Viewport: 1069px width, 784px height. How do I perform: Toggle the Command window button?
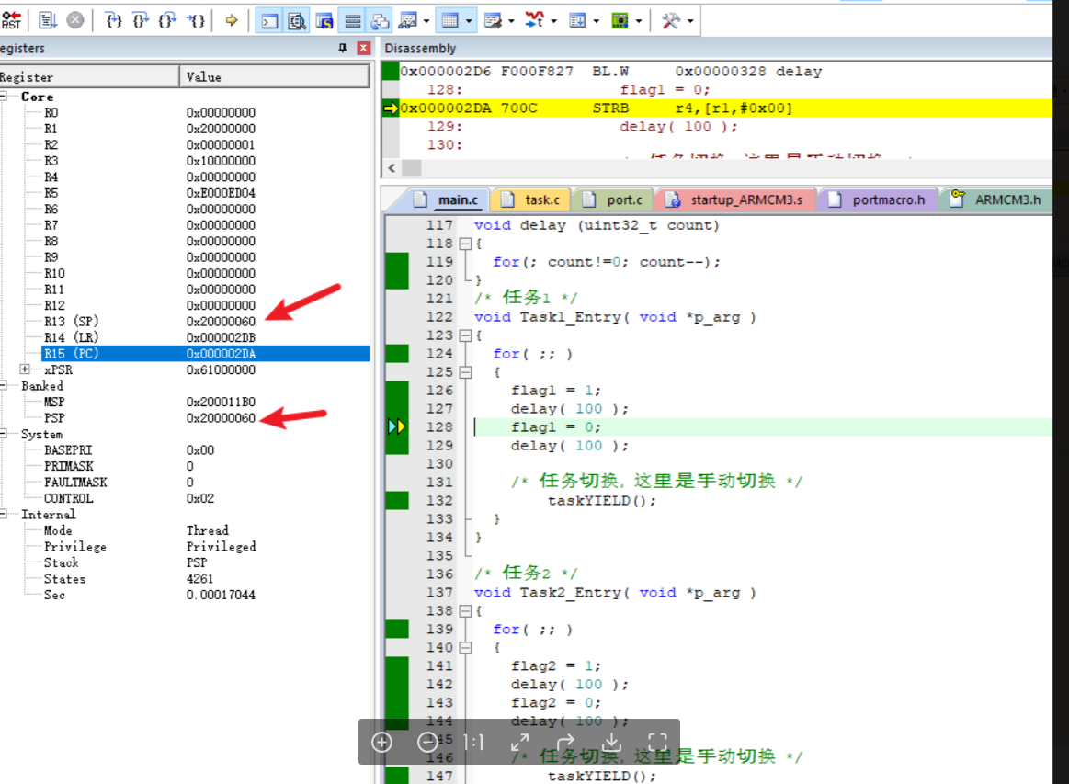269,21
